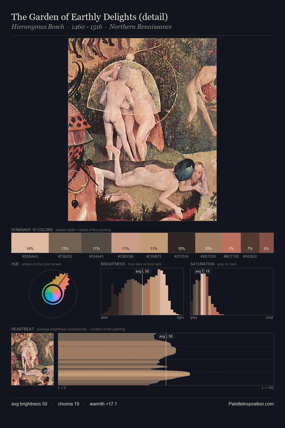The image size is (285, 428).
Task: Click the main painting image
Action: click(x=142, y=130)
